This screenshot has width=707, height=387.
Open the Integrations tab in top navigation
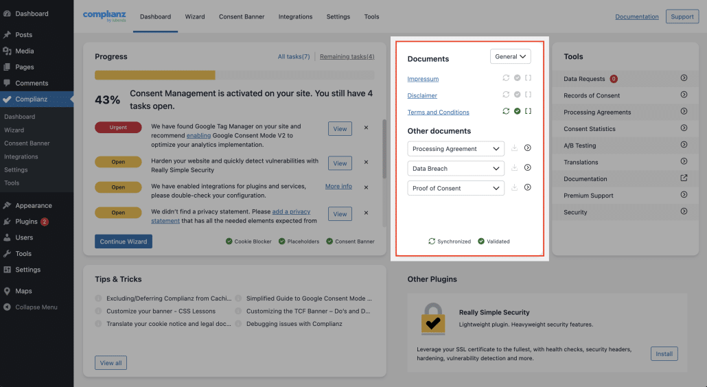pyautogui.click(x=295, y=16)
